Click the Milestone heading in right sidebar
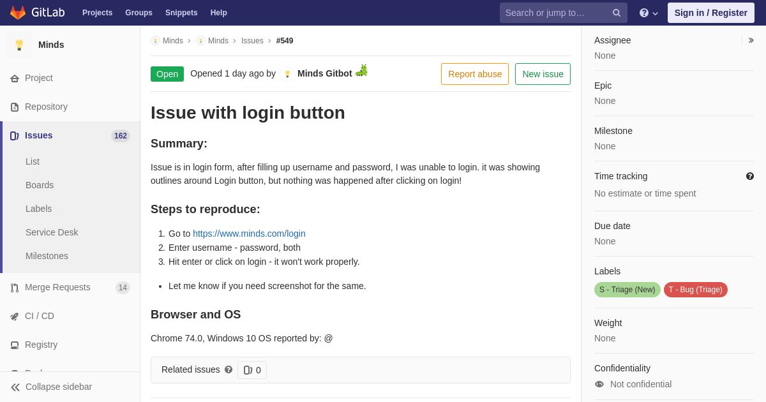 pos(613,131)
